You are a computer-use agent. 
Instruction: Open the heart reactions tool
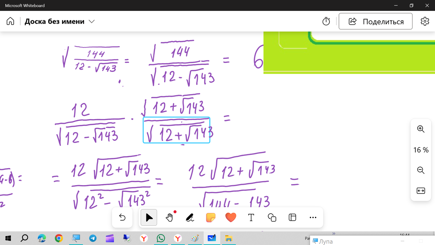(231, 217)
